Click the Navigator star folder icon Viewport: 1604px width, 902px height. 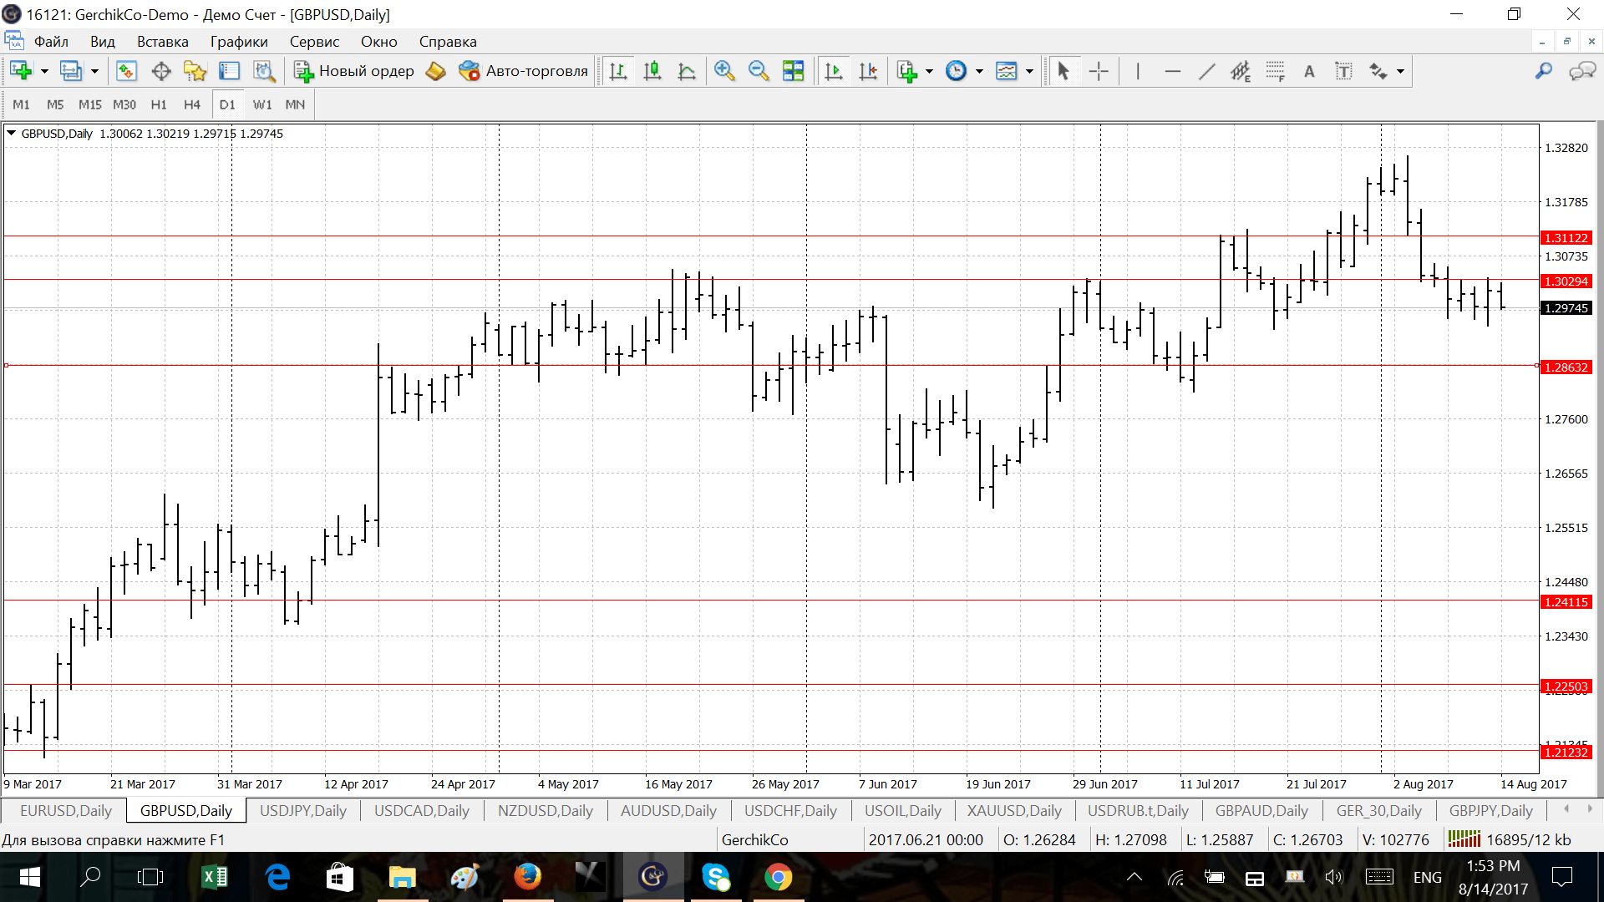pyautogui.click(x=195, y=72)
